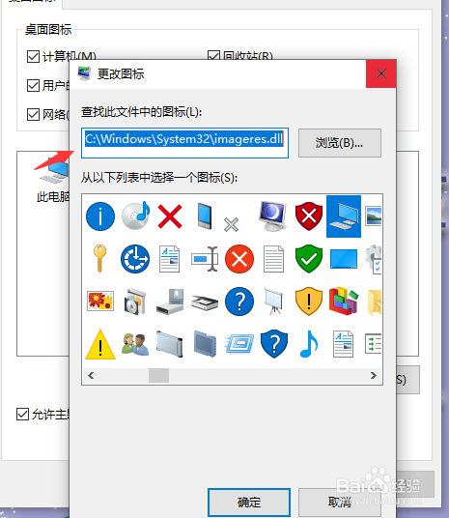Pick the text rename cursor icon

[x=205, y=259]
